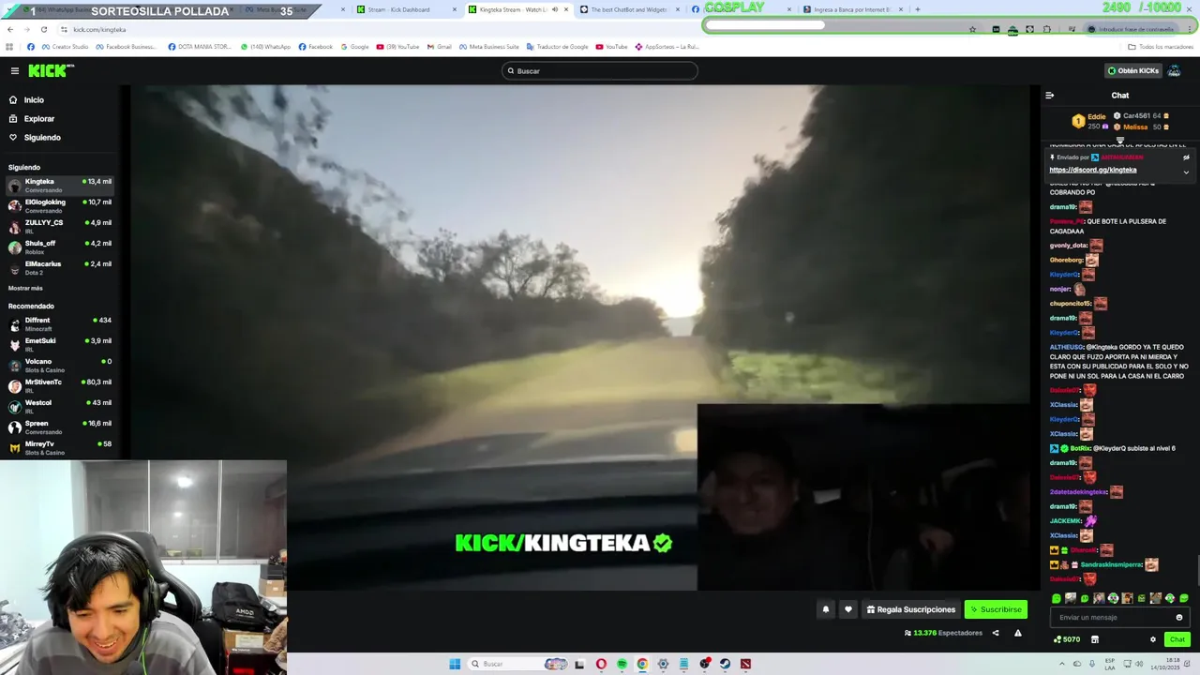Click the green Suscribirse button
This screenshot has width=1200, height=675.
click(996, 609)
